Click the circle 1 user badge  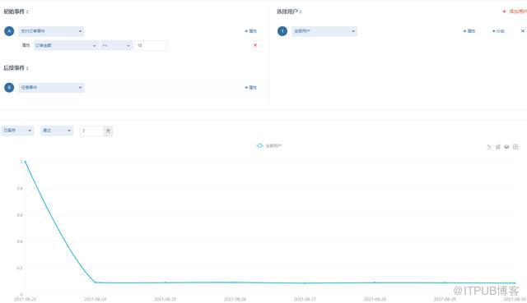(x=282, y=31)
